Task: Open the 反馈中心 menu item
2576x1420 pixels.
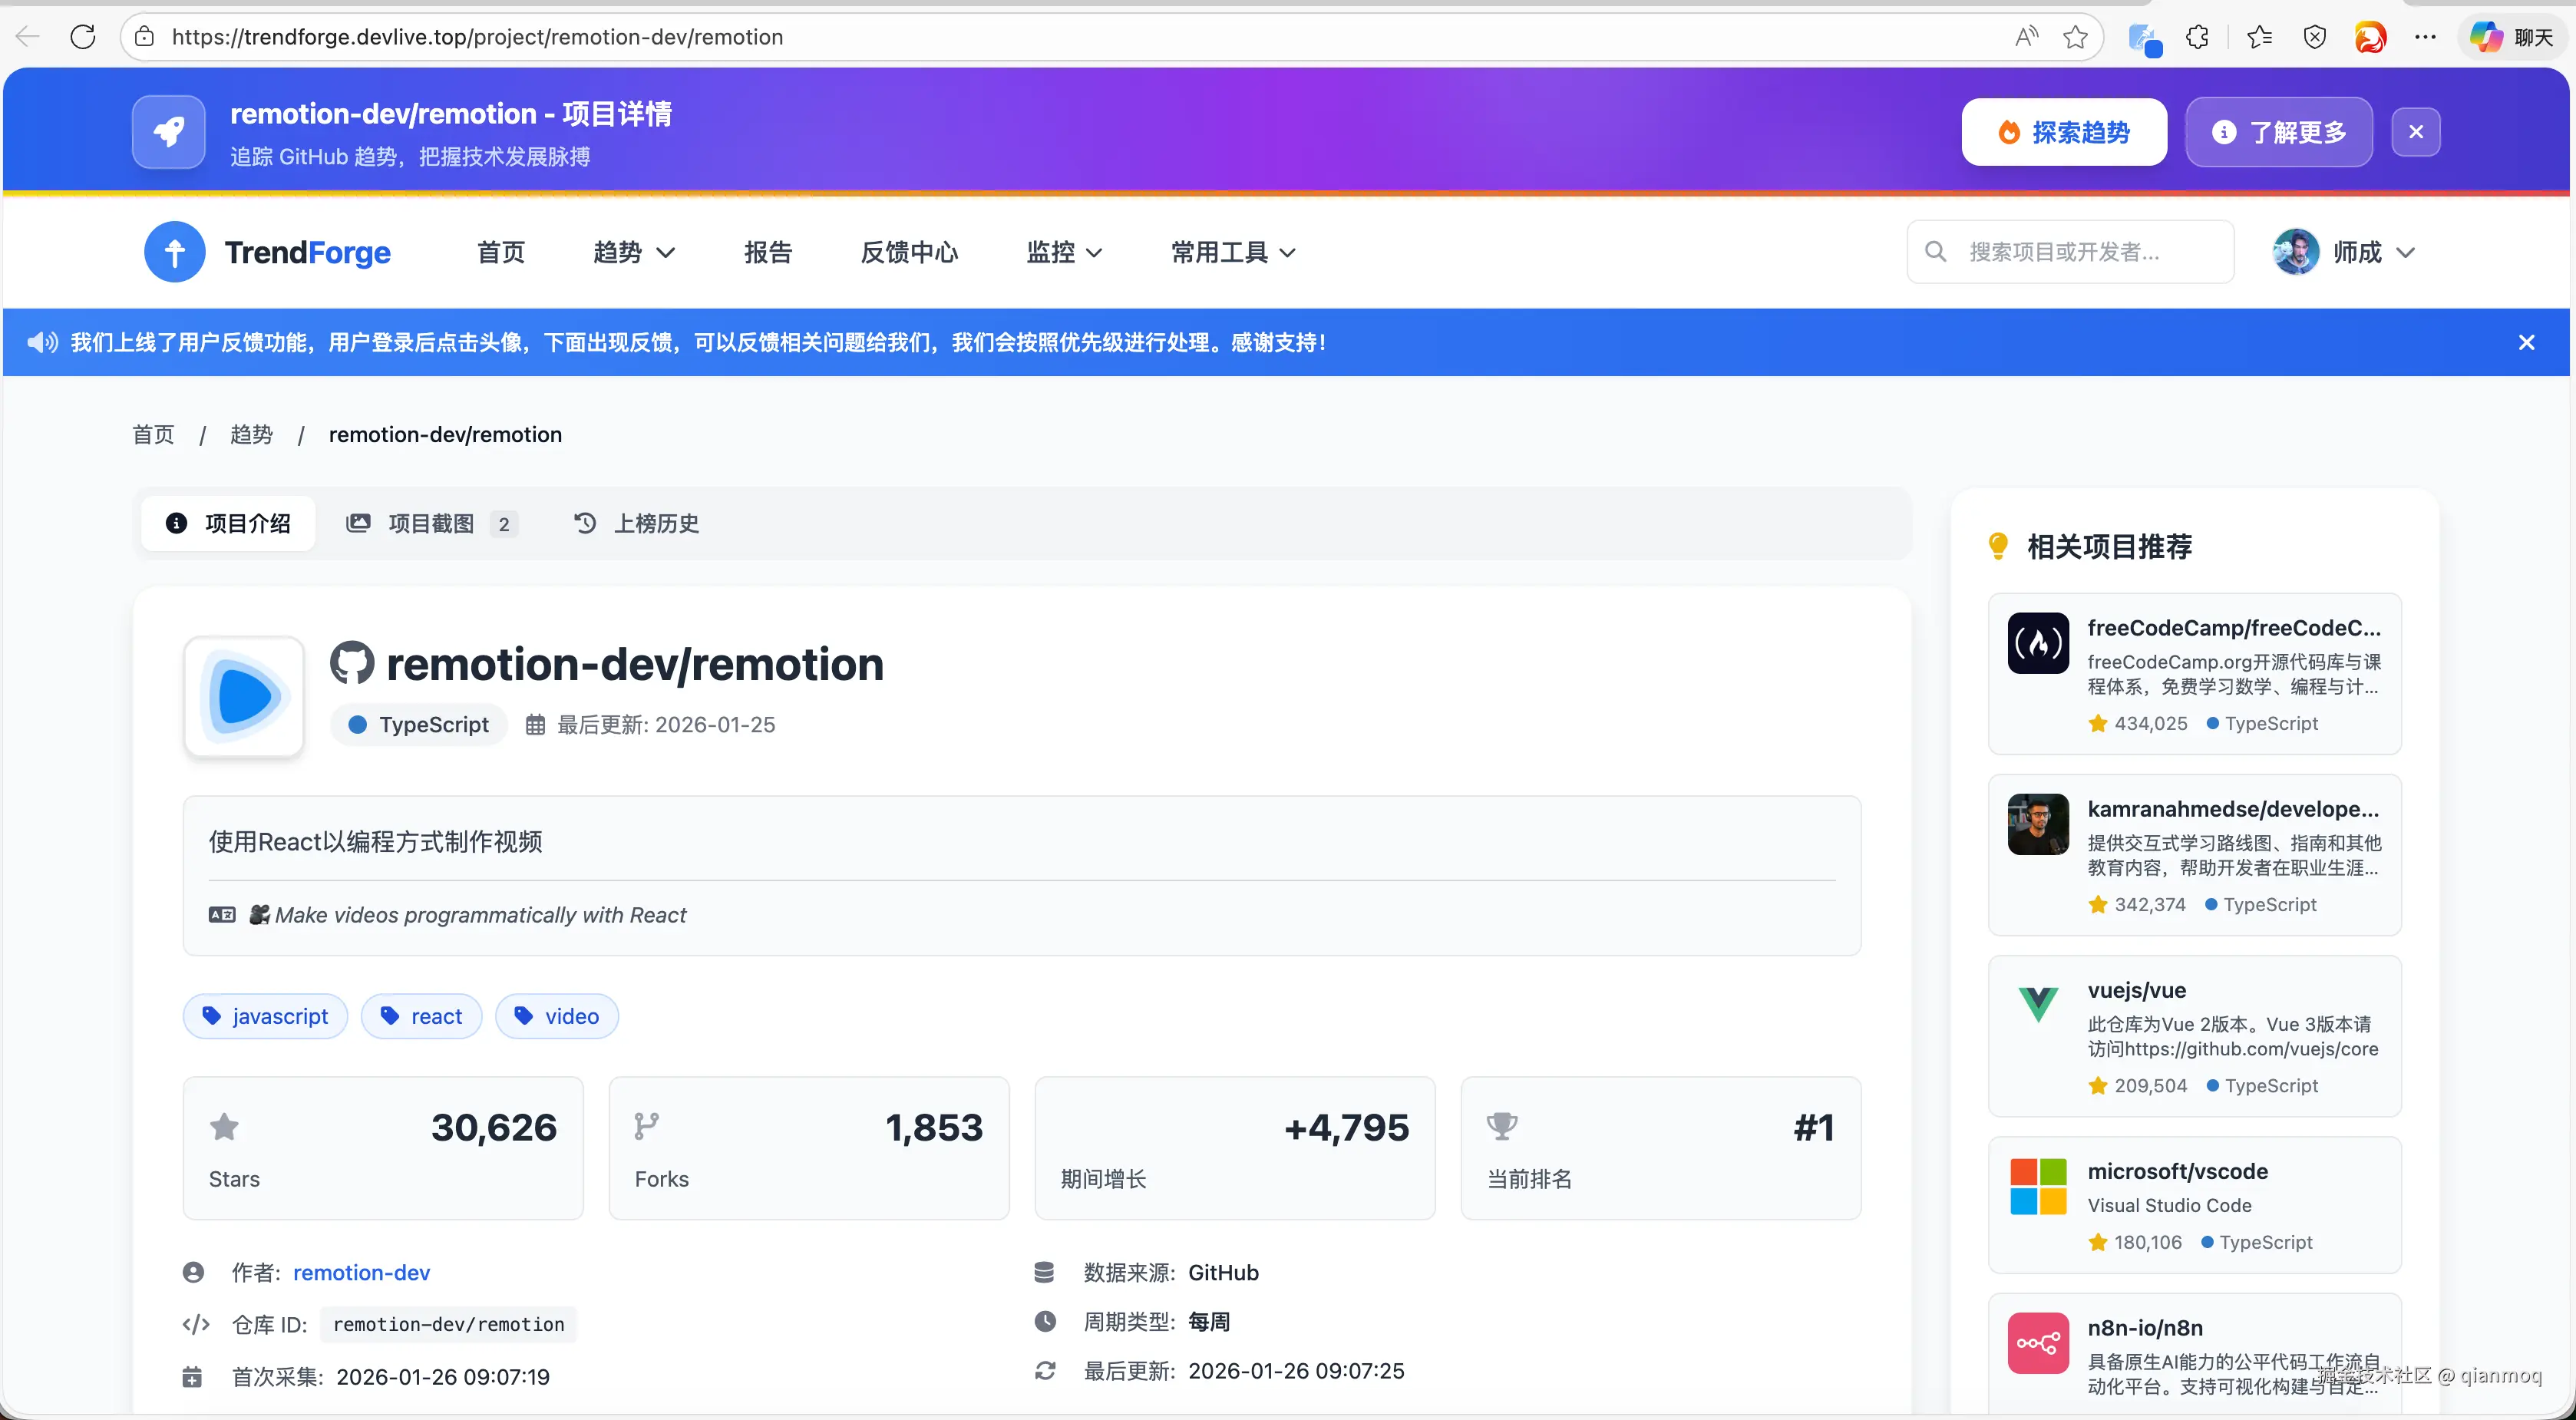Action: pyautogui.click(x=908, y=252)
